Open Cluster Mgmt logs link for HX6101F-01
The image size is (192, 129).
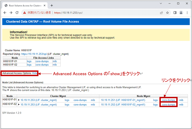pyautogui.click(x=67, y=100)
